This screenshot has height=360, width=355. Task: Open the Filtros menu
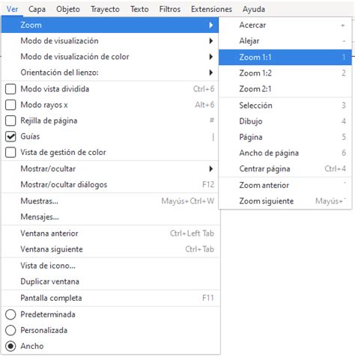[x=170, y=9]
